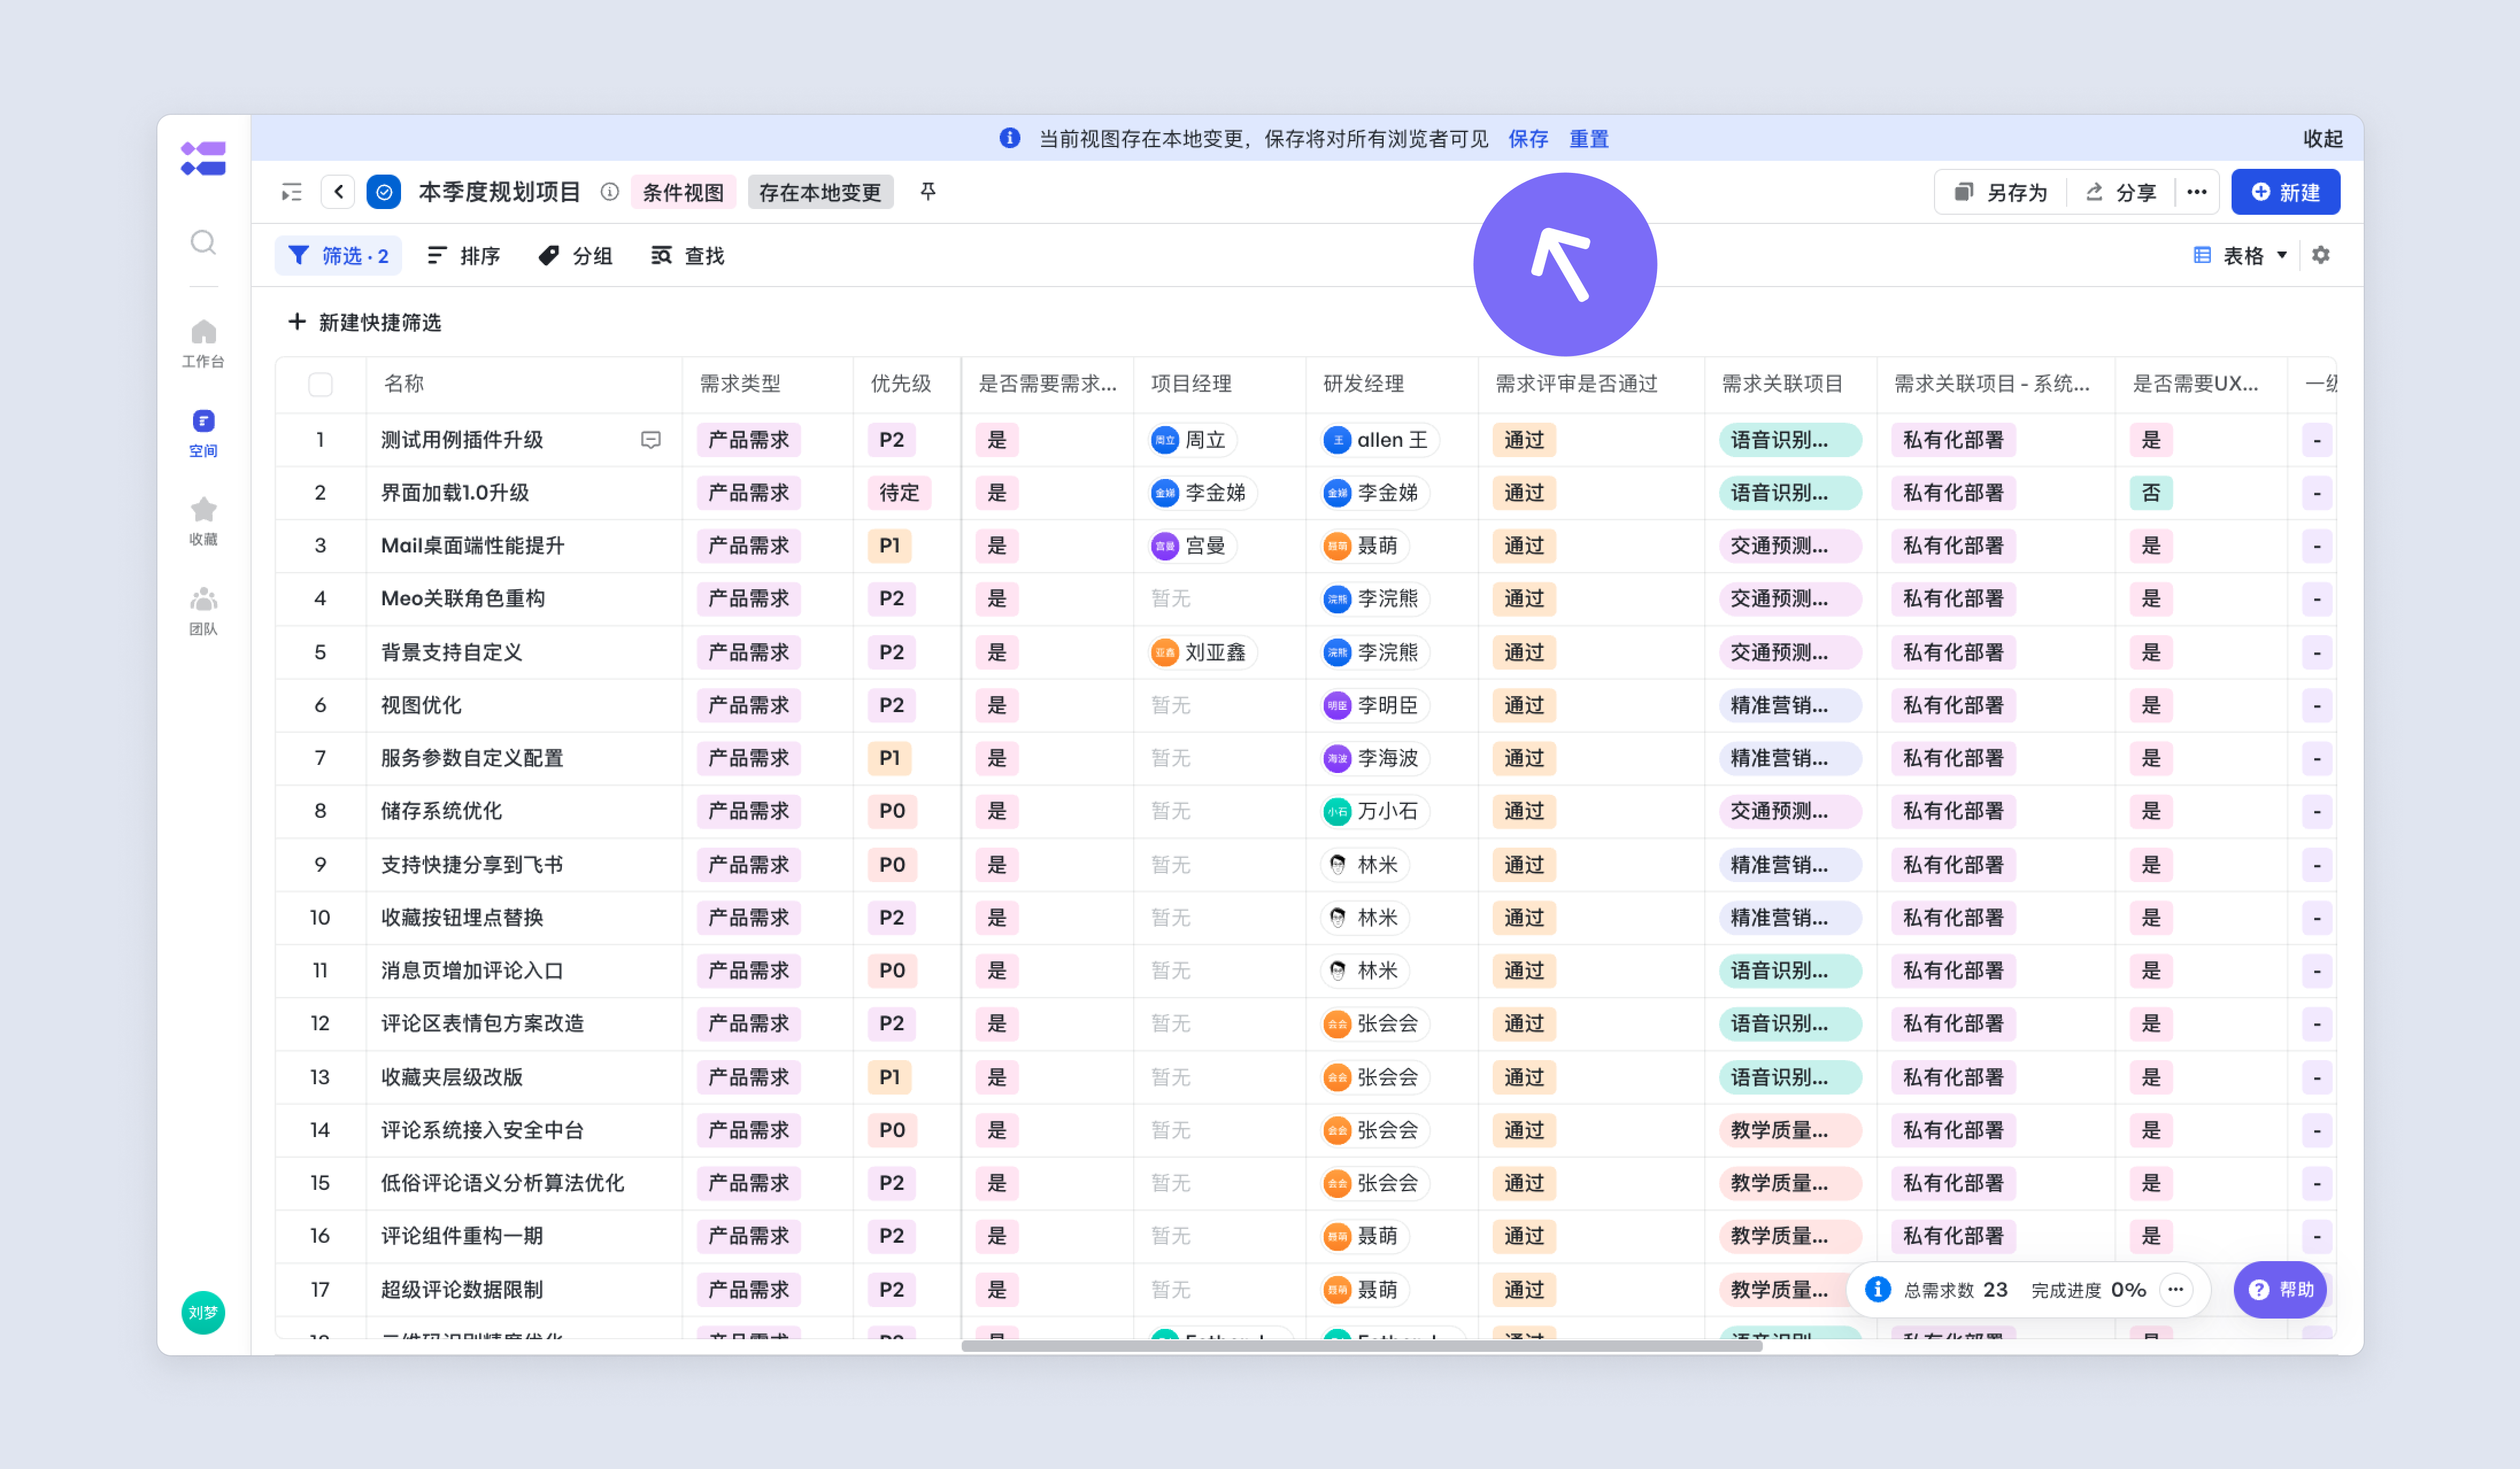Click the 需求类型 column header
This screenshot has width=2520, height=1469.
pyautogui.click(x=739, y=384)
